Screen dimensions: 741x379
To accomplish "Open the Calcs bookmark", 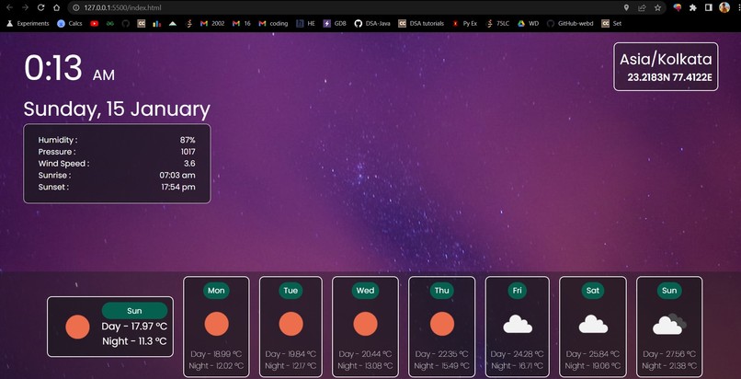I will pyautogui.click(x=70, y=23).
